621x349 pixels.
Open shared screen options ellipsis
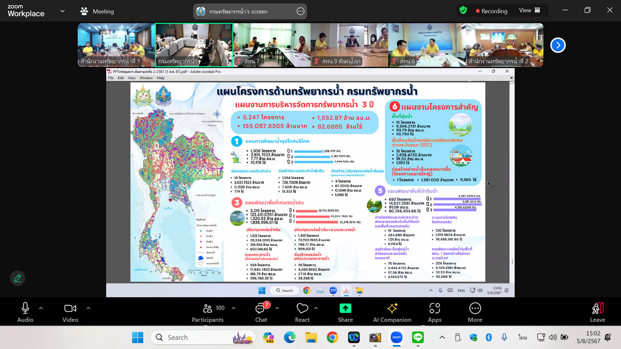300,11
